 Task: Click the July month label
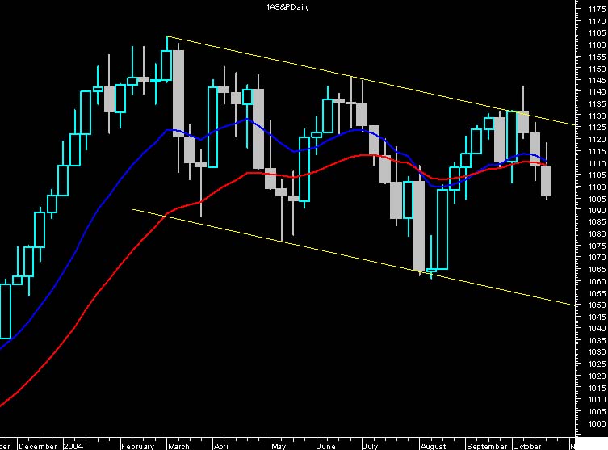(371, 446)
